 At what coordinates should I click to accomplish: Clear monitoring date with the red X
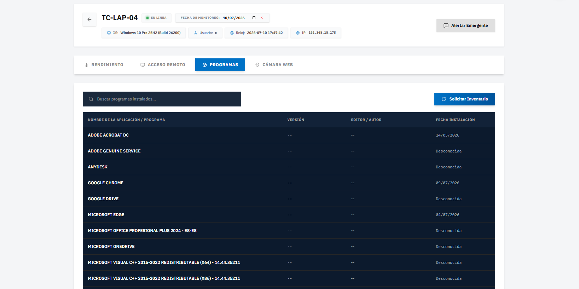(x=262, y=18)
